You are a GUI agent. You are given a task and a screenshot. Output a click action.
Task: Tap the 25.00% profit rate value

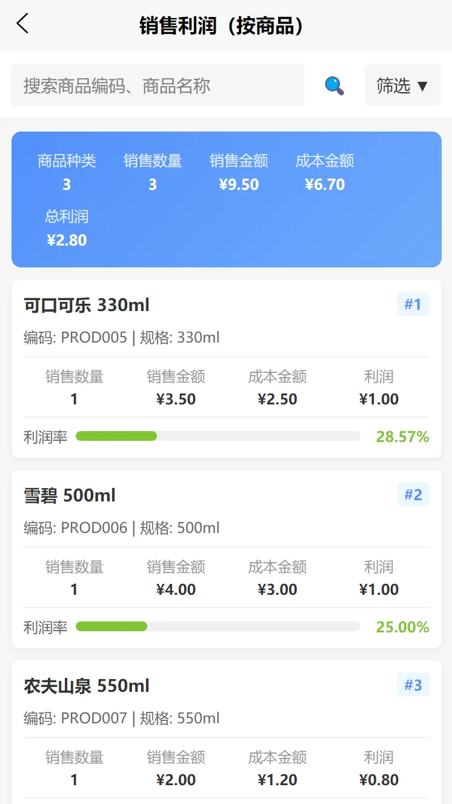click(x=402, y=627)
